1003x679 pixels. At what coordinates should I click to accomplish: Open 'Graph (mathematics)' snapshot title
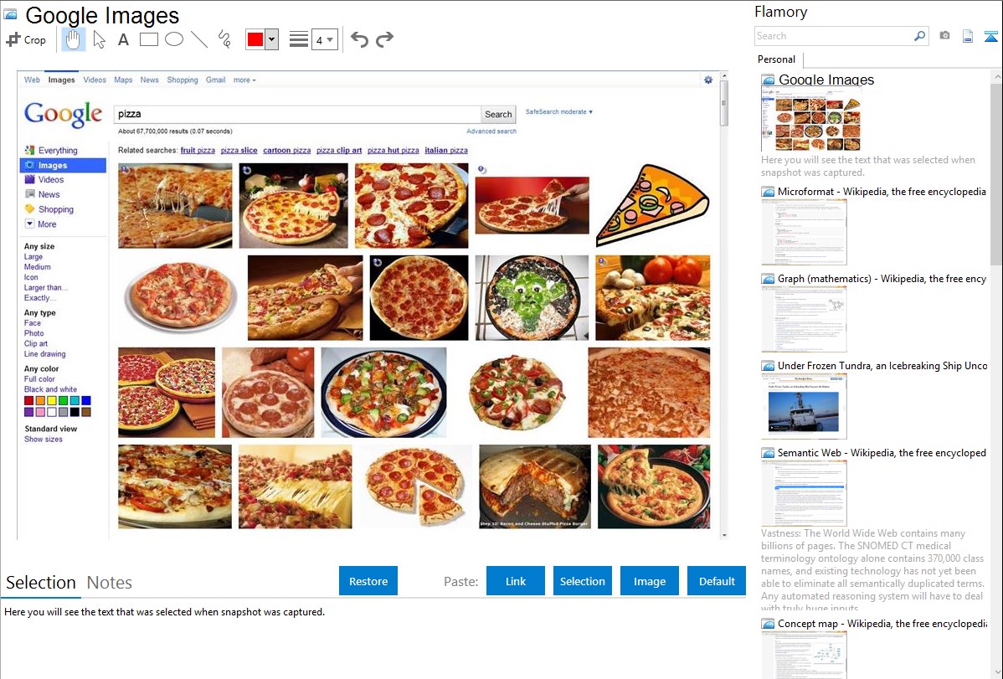coord(882,279)
